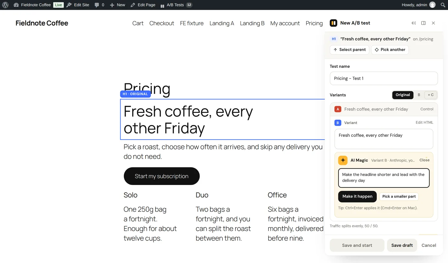This screenshot has height=263, width=448.
Task: Open My account page
Action: (x=285, y=23)
